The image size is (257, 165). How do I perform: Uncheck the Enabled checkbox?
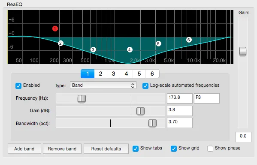tap(18, 86)
